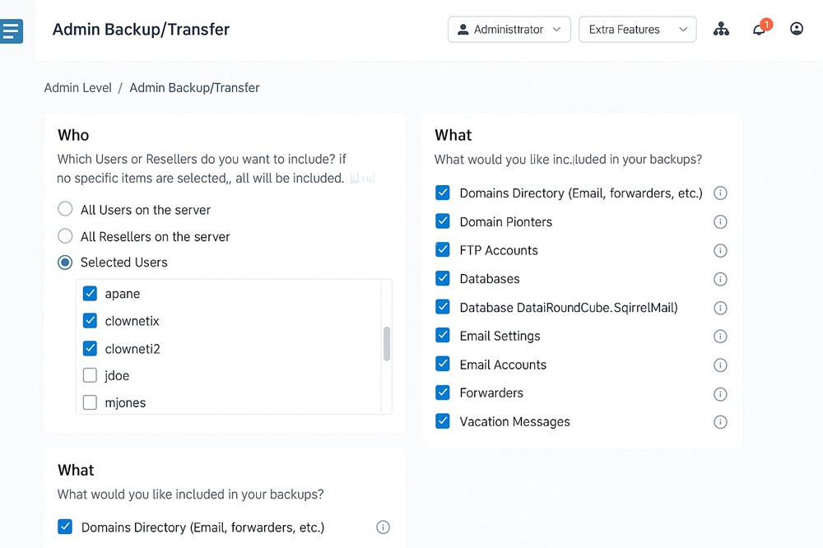Image resolution: width=823 pixels, height=548 pixels.
Task: Show info for Email Accounts
Action: point(720,365)
